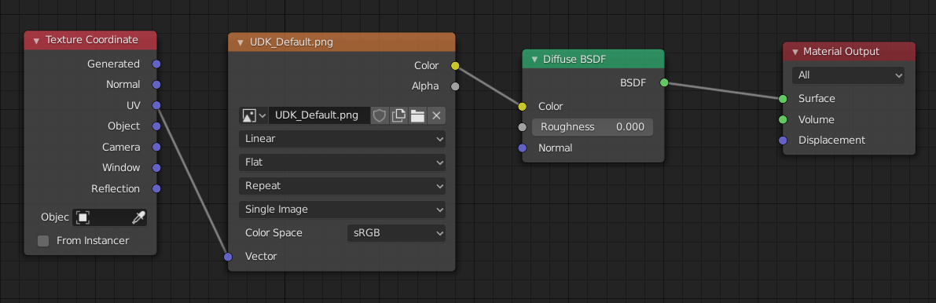Click the Camera output socket
This screenshot has height=303, width=936.
156,147
